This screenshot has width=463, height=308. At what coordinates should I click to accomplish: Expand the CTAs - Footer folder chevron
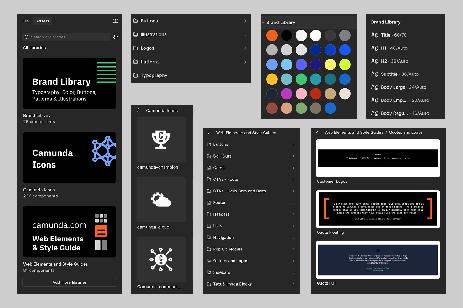click(293, 179)
